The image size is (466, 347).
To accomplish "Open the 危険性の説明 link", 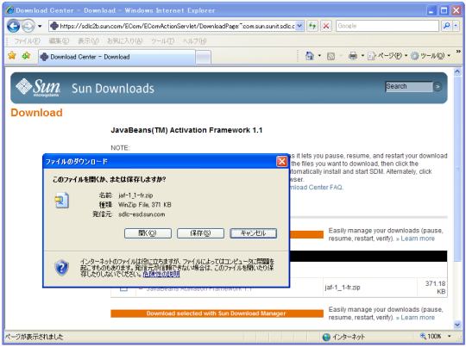I will point(161,274).
